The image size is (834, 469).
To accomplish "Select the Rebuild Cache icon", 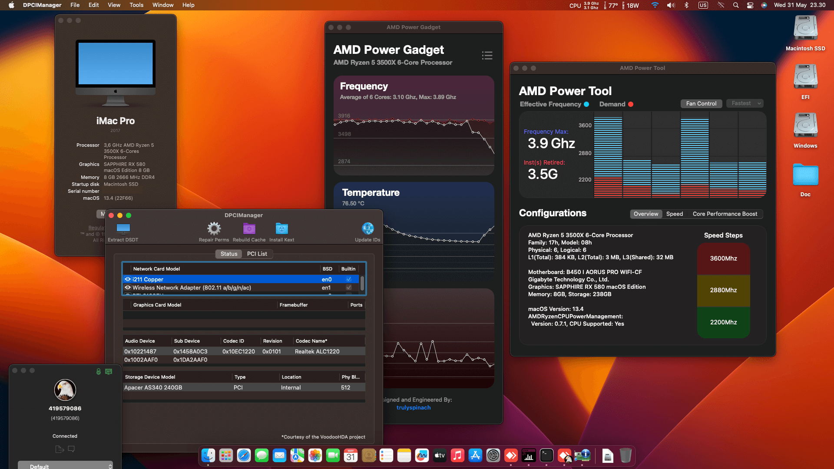I will (249, 229).
